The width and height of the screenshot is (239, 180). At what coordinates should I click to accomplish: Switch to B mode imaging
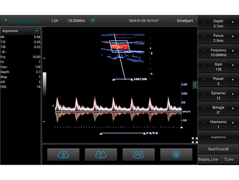(x=63, y=154)
